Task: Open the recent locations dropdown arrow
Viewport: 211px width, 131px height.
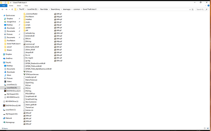Action: click(9, 9)
